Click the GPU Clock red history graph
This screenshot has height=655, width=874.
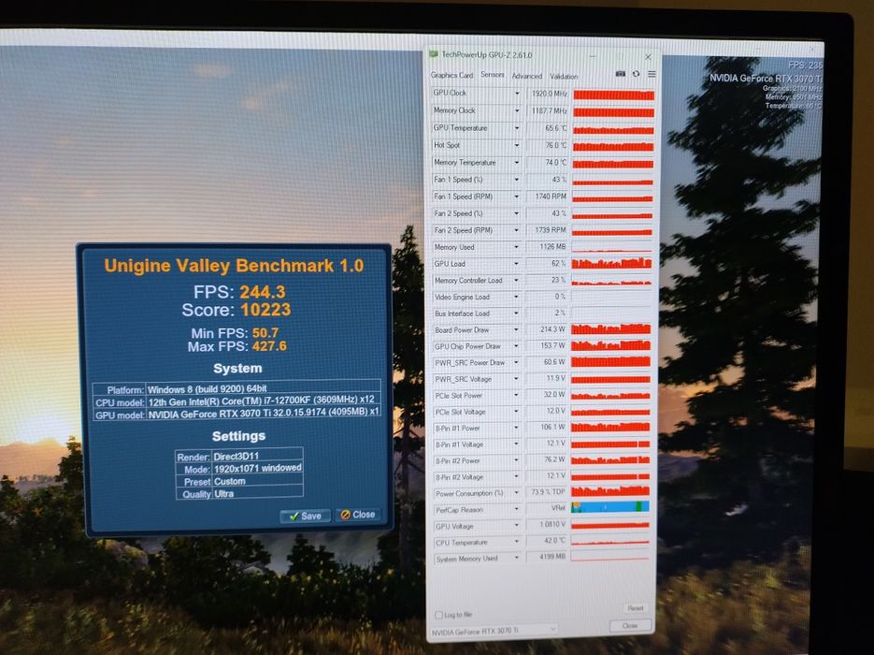click(614, 95)
